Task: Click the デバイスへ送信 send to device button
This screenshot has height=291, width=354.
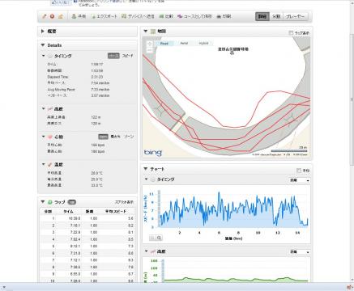Action: click(138, 16)
